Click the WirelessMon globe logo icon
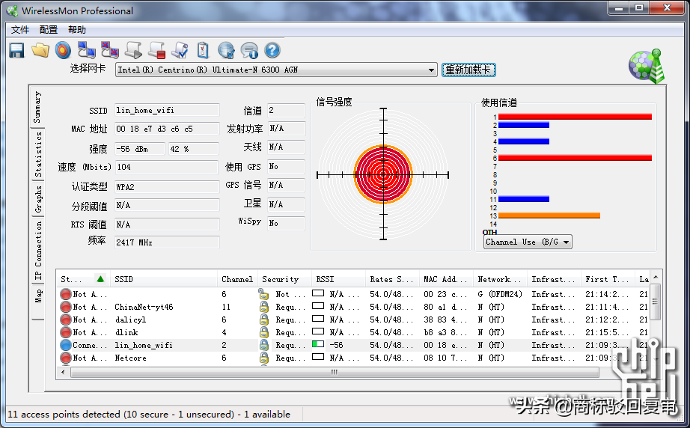This screenshot has width=690, height=428. point(647,67)
